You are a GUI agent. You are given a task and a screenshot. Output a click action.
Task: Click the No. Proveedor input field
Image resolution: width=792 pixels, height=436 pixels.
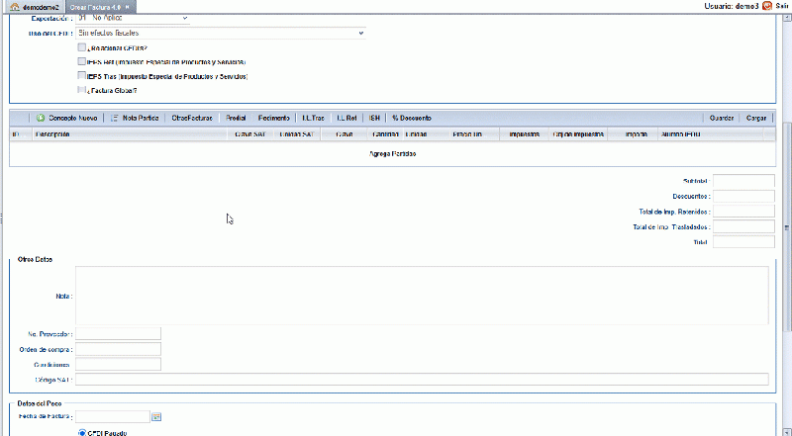[x=118, y=333]
